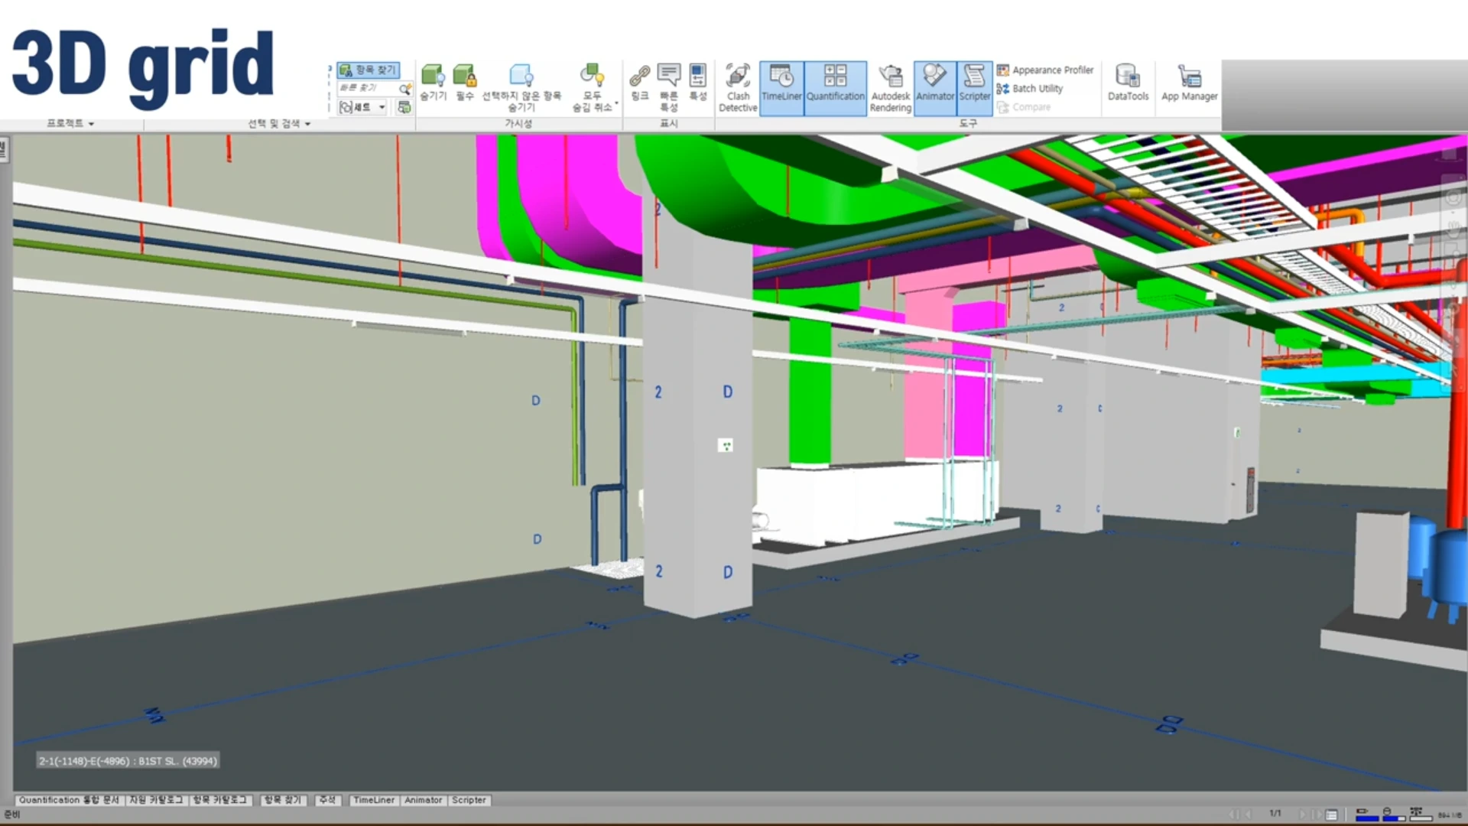Open the DataTools icon
Screen dimensions: 1468x826
coord(1128,83)
